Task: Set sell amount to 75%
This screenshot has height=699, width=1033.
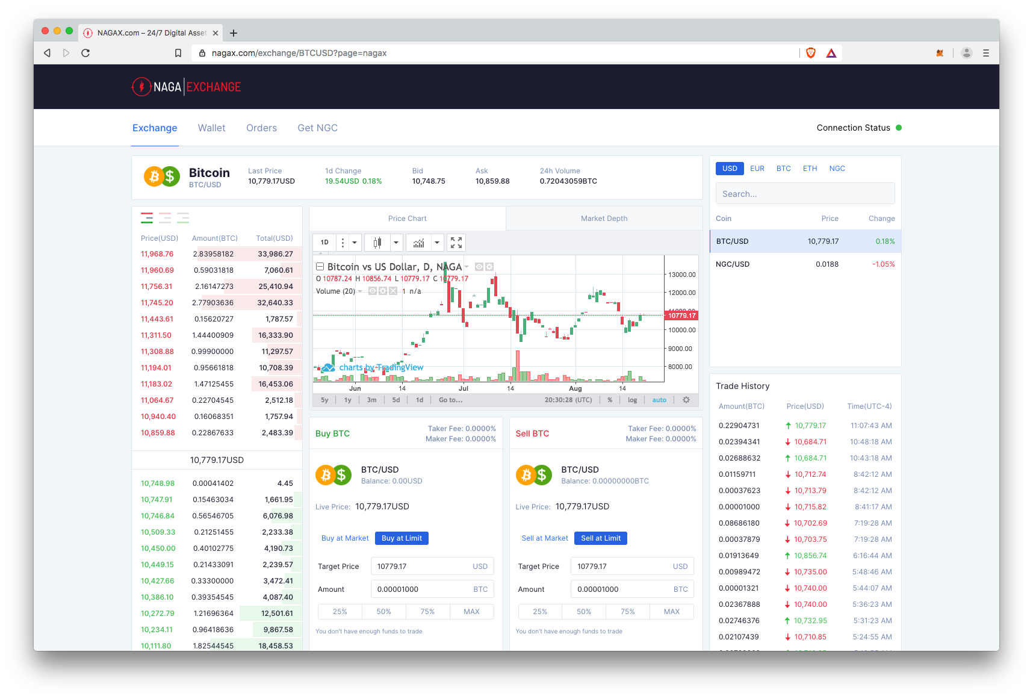Action: [x=628, y=612]
